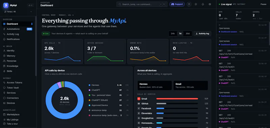Click the v2.0 version badge
The width and height of the screenshot is (270, 128).
coord(30,5)
